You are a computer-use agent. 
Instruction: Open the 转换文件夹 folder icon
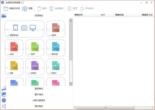coord(6,9)
